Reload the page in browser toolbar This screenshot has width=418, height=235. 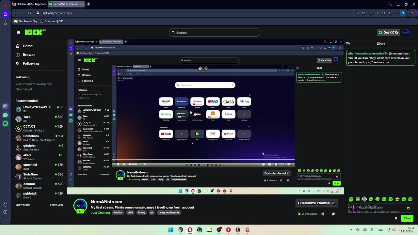(x=29, y=13)
